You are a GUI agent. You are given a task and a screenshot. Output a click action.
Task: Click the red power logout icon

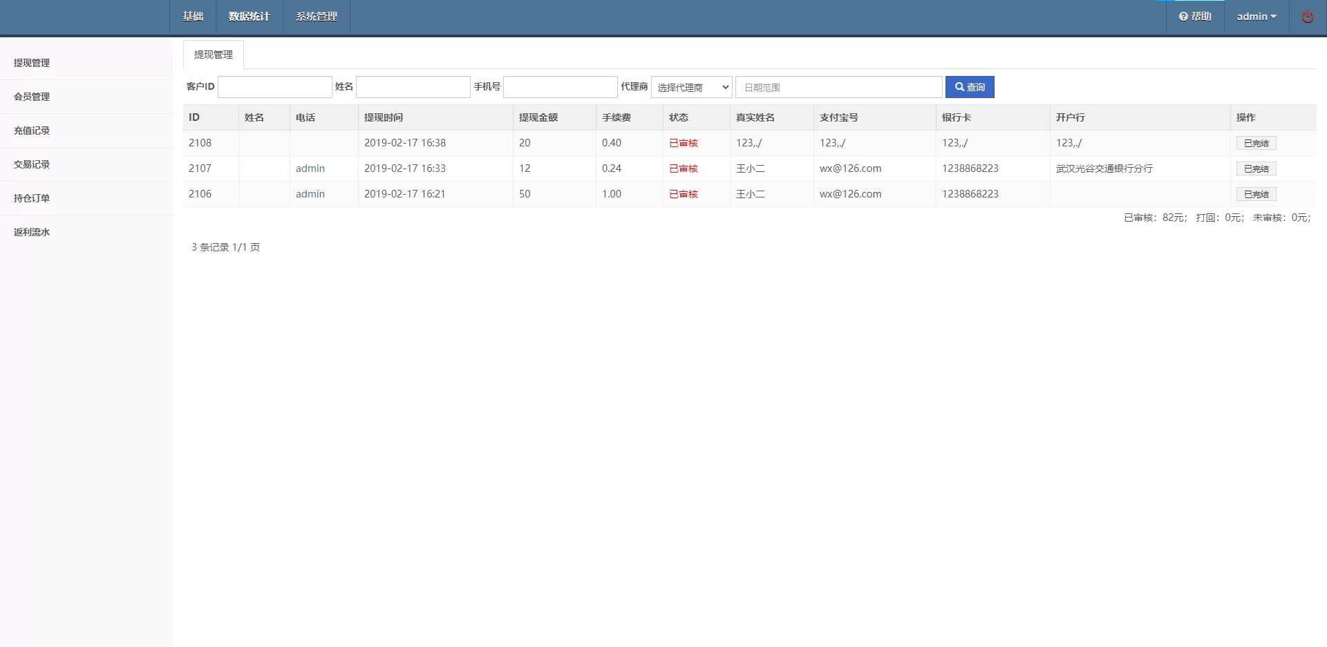(x=1308, y=17)
